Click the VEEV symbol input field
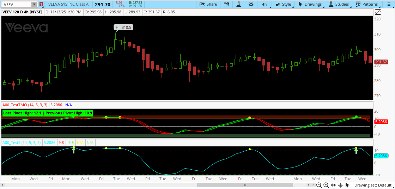Viewport: 395px width, 189px height. [x=16, y=5]
